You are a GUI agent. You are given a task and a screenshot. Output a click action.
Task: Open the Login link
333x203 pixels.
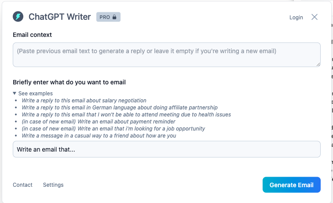[x=296, y=18]
